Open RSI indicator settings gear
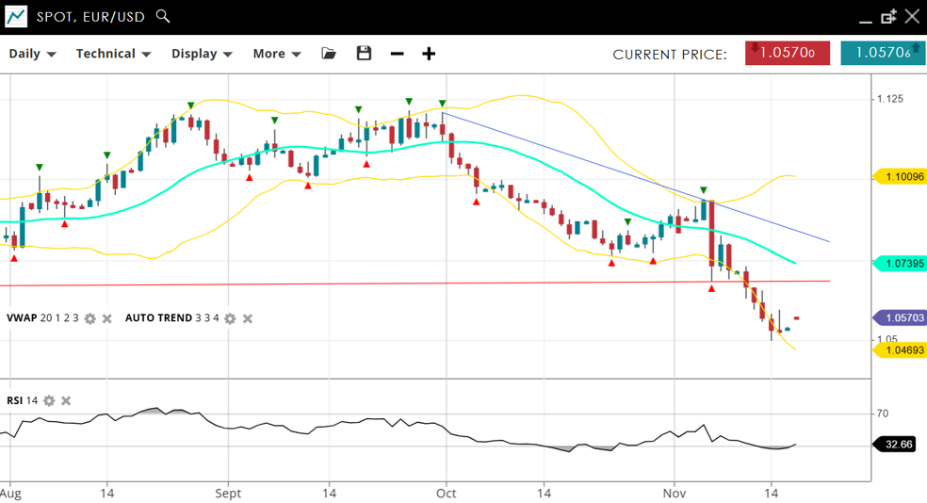This screenshot has width=927, height=503. 49,400
